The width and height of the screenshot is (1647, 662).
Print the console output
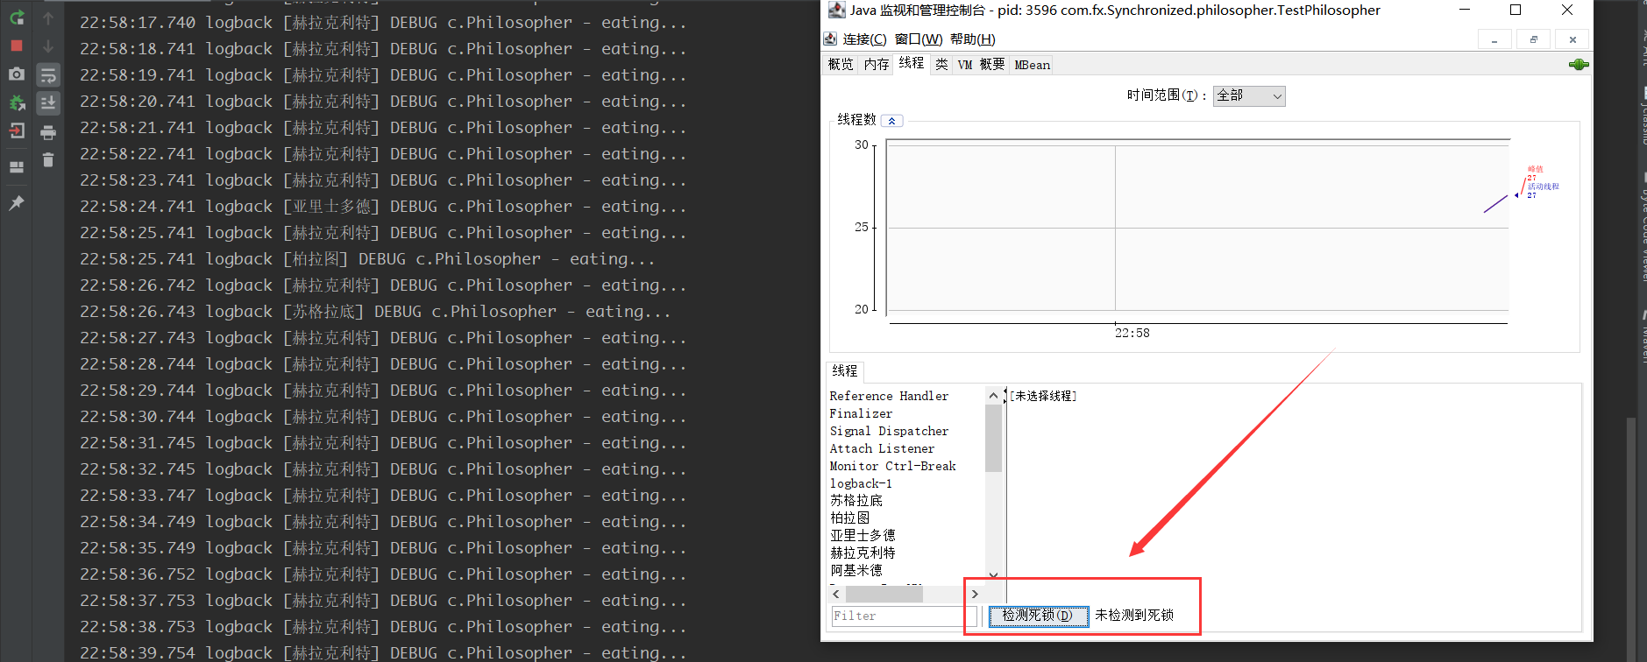click(48, 132)
